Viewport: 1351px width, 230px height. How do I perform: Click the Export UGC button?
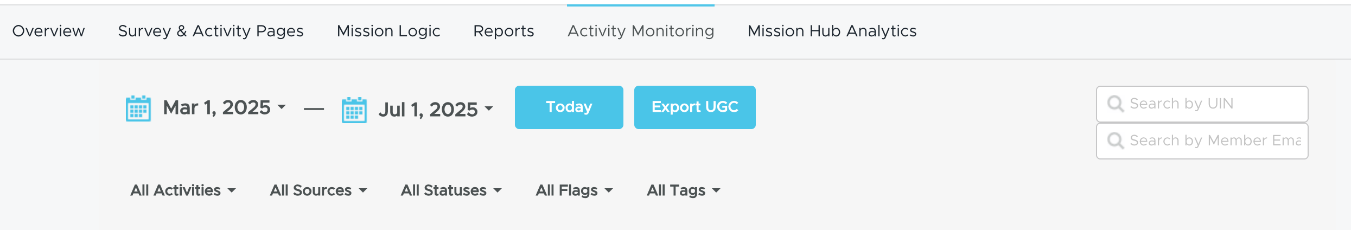coord(695,107)
